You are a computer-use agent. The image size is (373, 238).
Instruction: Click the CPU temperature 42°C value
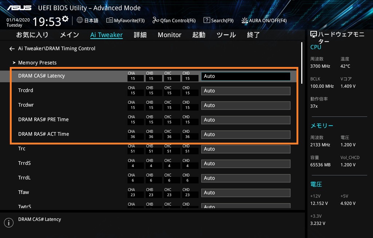[x=345, y=66]
